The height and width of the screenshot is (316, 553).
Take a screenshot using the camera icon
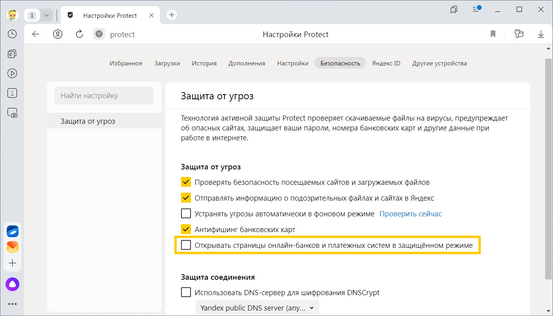click(x=12, y=113)
